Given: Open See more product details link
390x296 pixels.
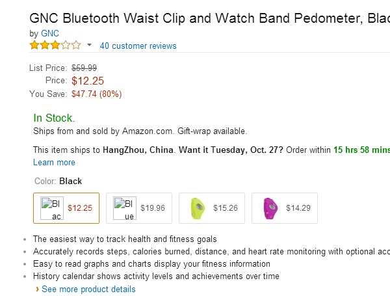Looking at the screenshot, I should coord(88,289).
